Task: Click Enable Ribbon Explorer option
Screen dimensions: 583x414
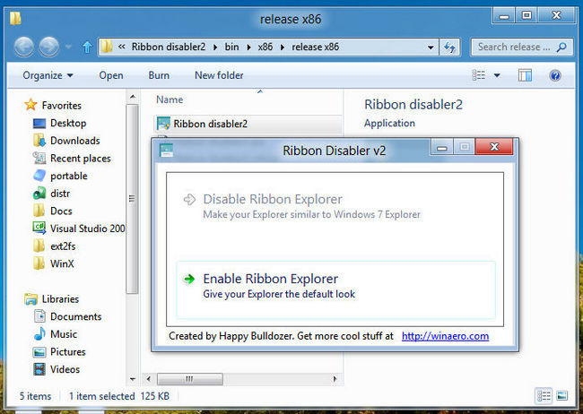Action: [x=335, y=289]
